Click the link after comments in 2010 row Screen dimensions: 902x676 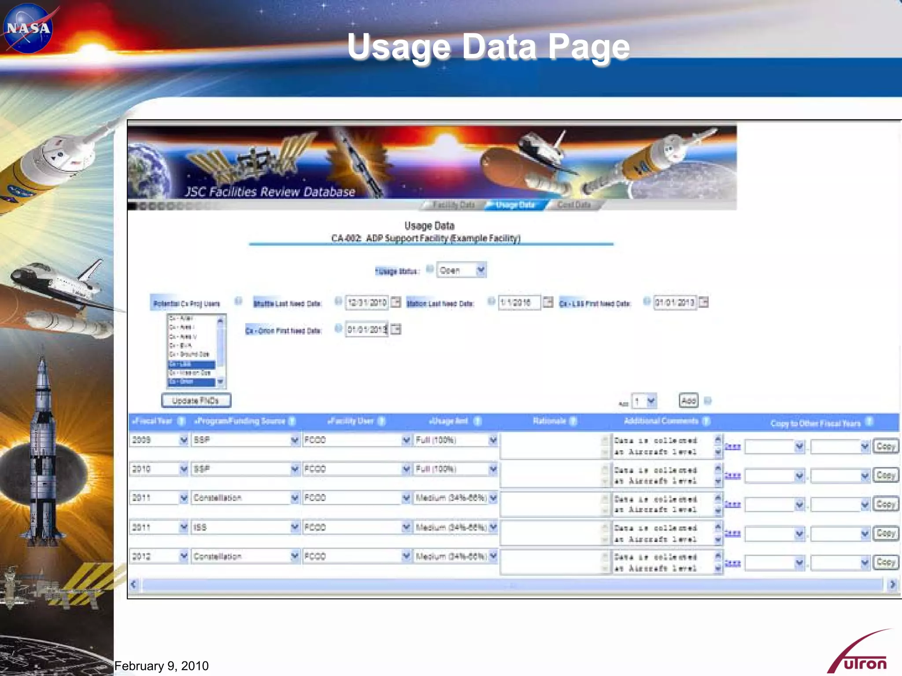pos(732,476)
